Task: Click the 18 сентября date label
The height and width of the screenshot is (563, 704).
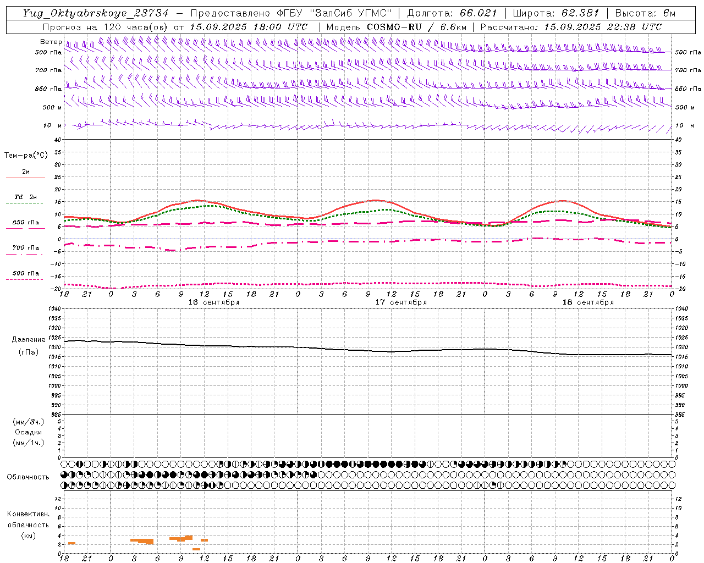Action: click(x=588, y=302)
